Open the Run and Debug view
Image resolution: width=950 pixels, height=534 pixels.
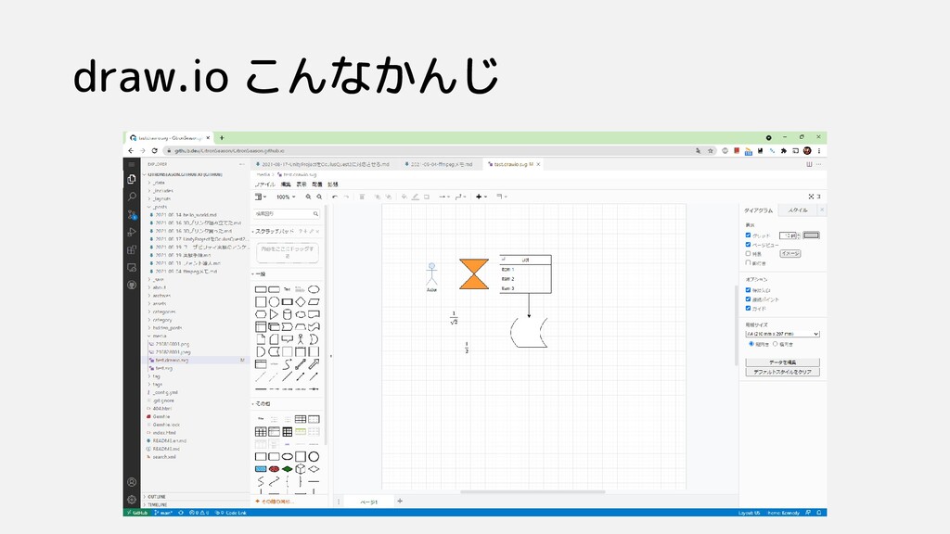(x=132, y=232)
